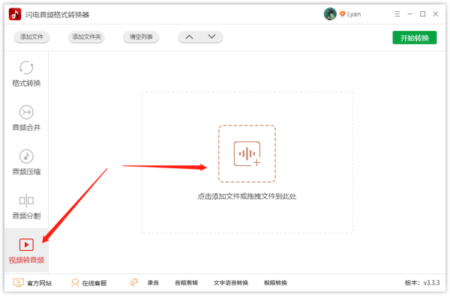This screenshot has height=296, width=450.
Task: Clear the list with 清空列表 button
Action: tap(141, 37)
